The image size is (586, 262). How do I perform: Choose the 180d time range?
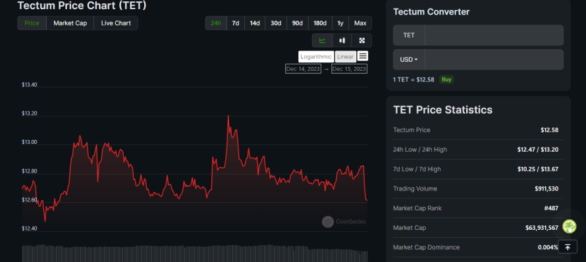pos(320,23)
